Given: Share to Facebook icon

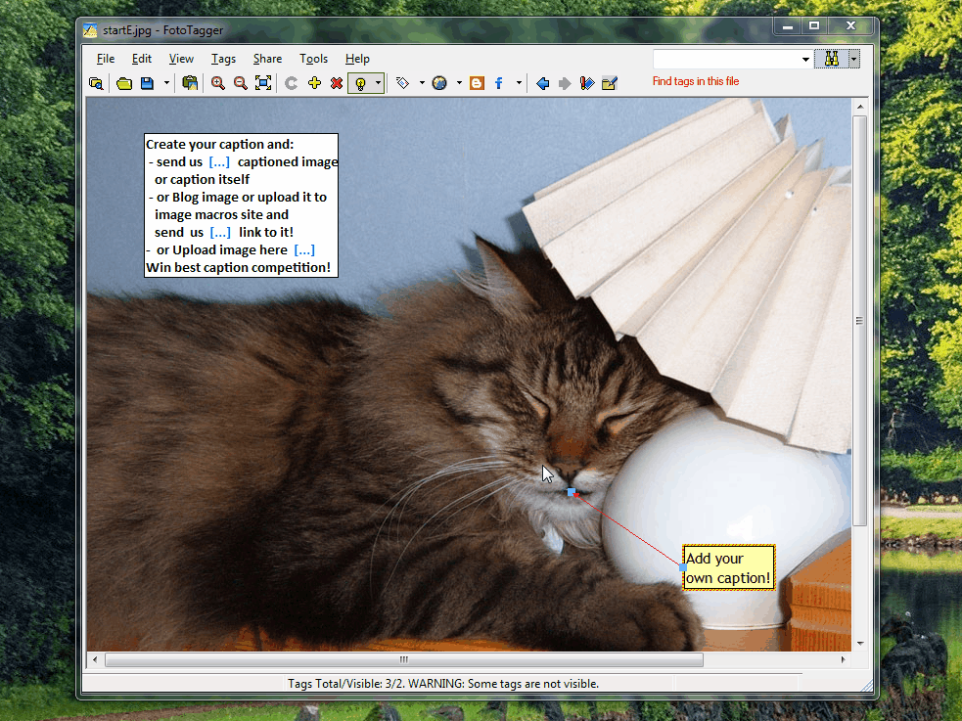Looking at the screenshot, I should tap(499, 83).
